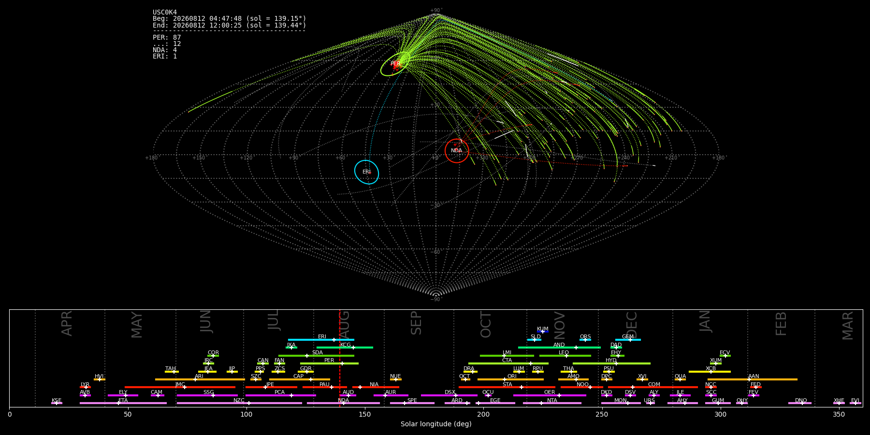
Task: Select the GEM shower bar in timeline
Action: click(x=628, y=340)
